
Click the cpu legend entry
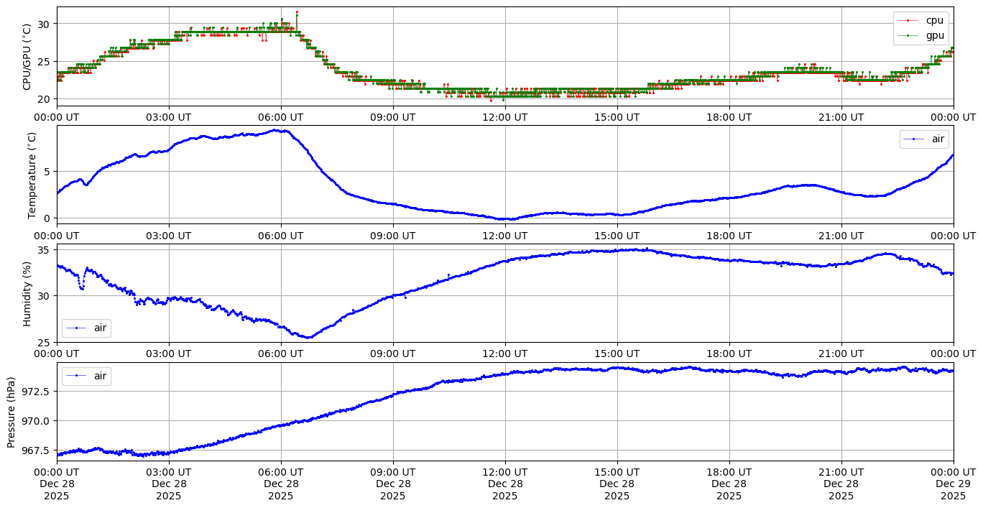coord(934,20)
